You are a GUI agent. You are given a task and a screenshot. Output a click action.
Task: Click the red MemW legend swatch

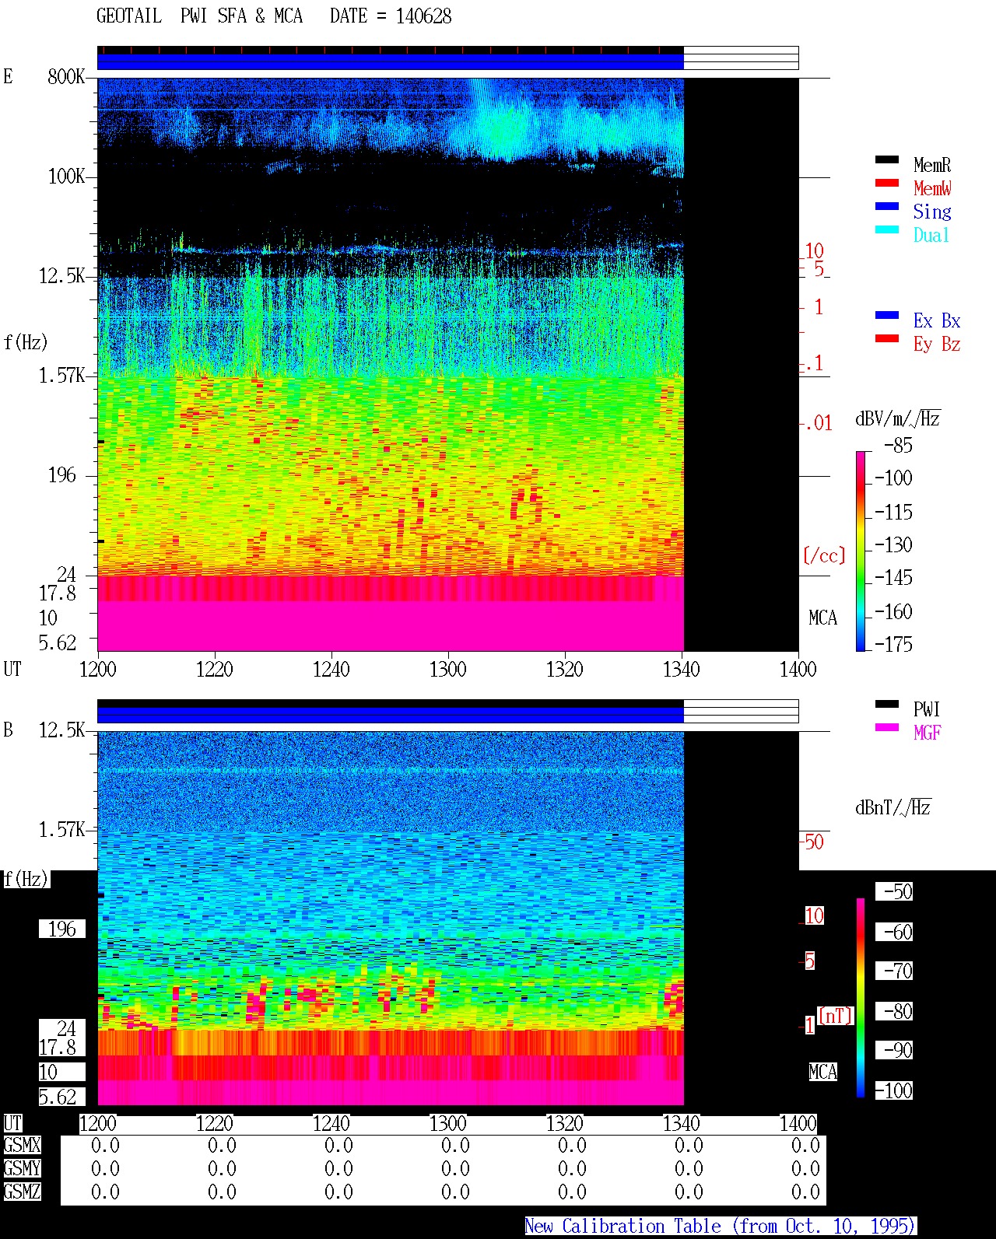click(887, 183)
